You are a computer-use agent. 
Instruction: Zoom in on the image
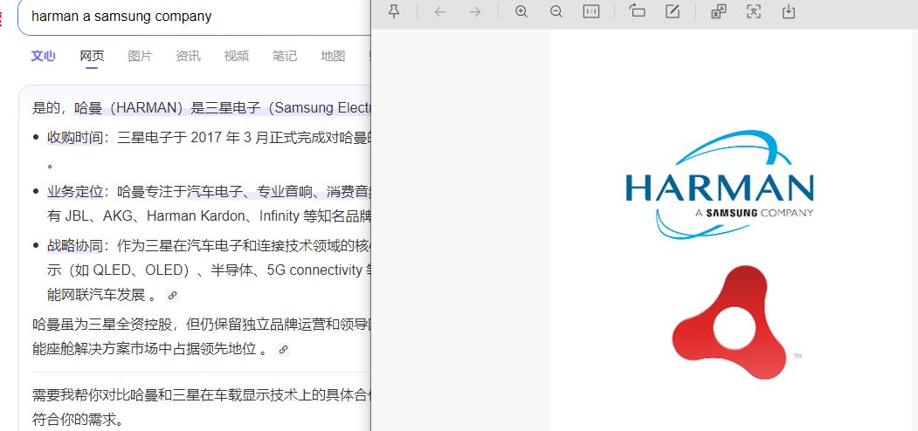521,11
